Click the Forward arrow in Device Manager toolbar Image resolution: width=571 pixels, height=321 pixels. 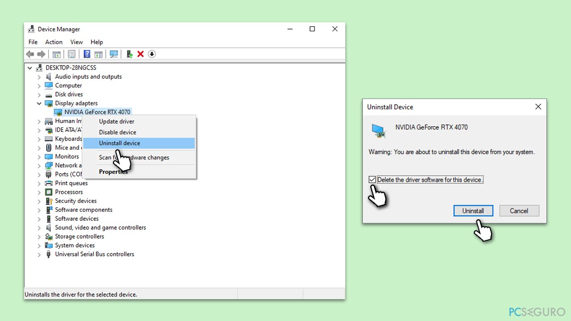point(41,54)
